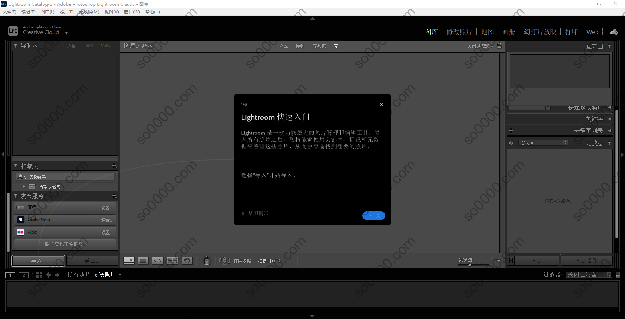625x319 pixels.
Task: Collapse the 收藏夹 panel
Action: (15, 166)
